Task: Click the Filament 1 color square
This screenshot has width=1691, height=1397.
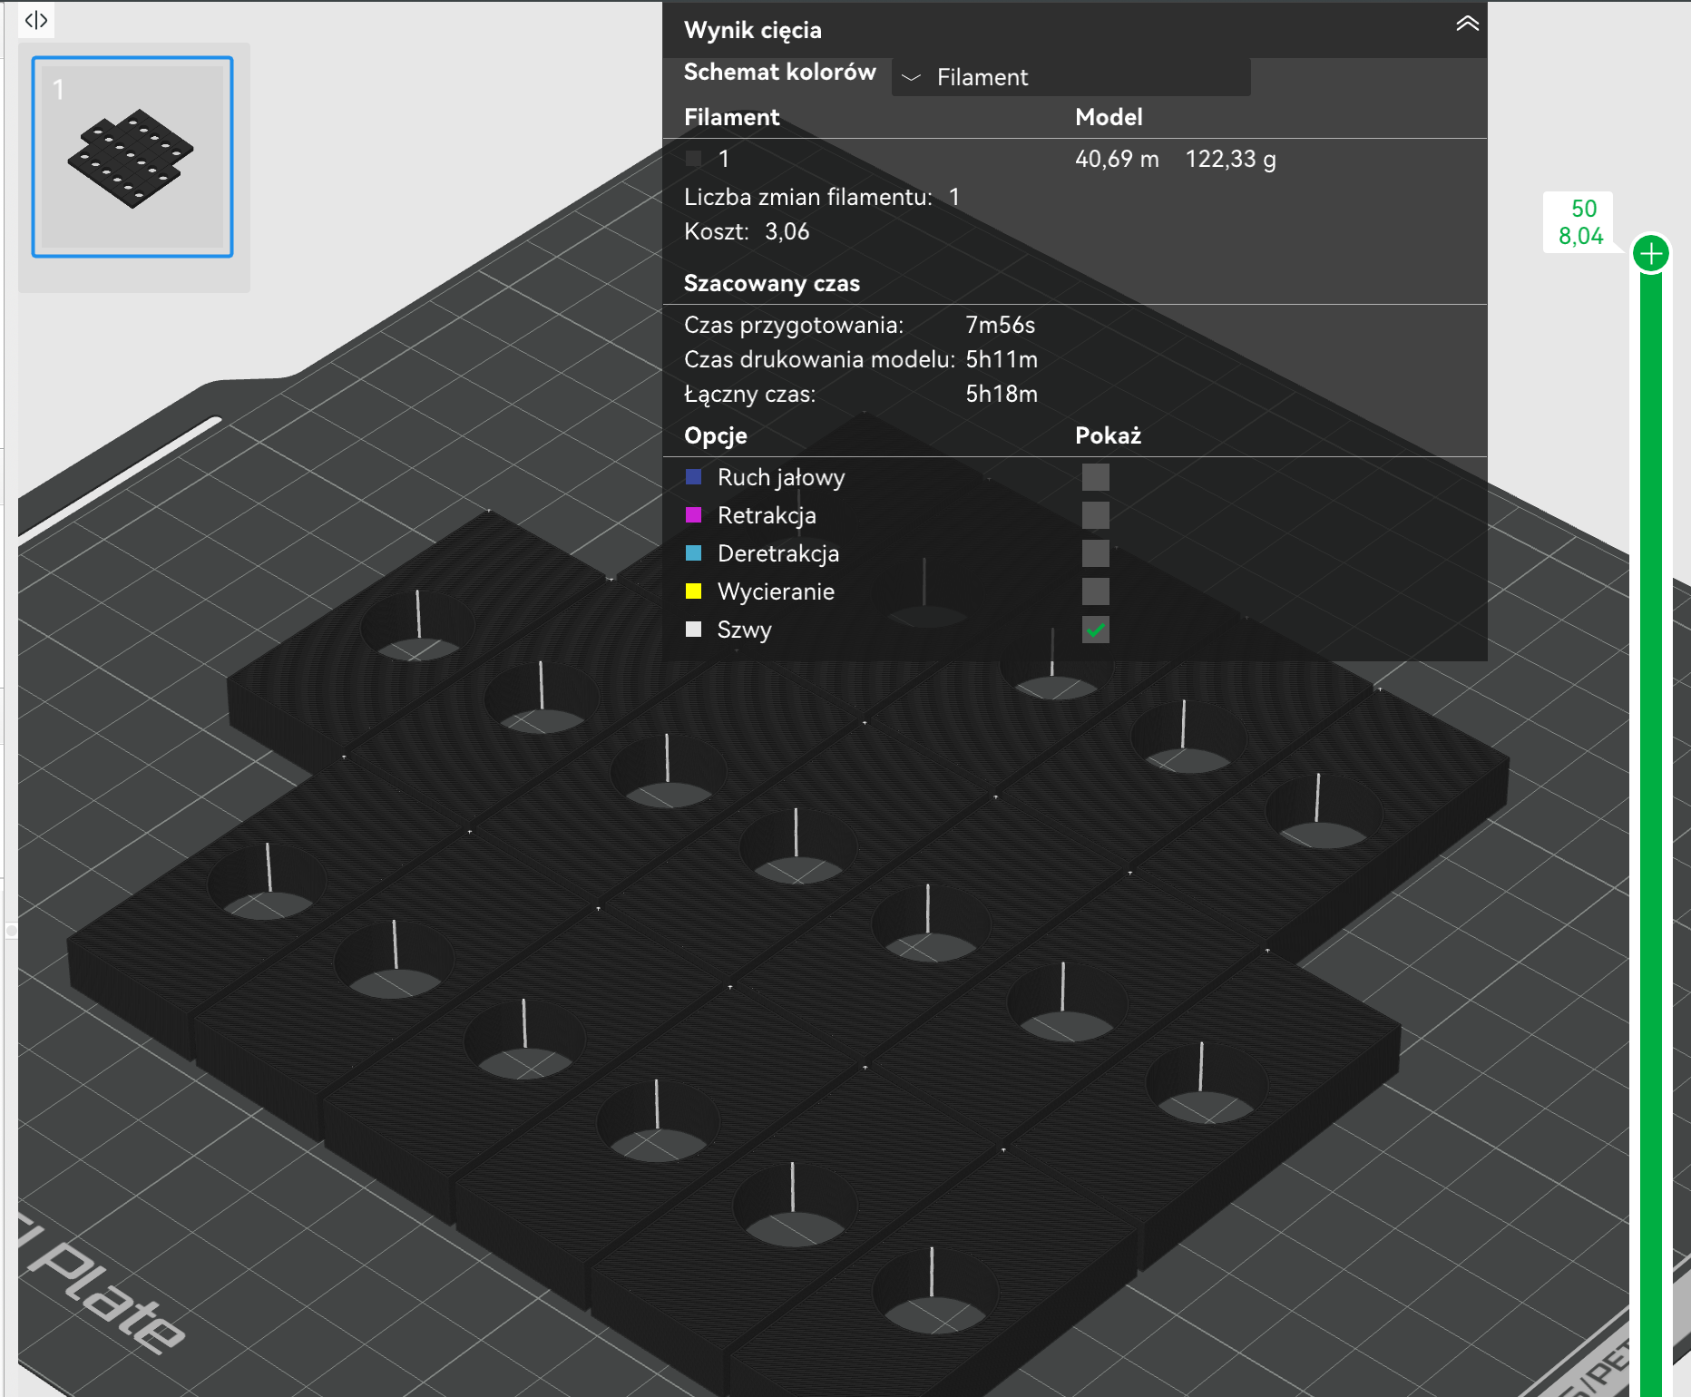Action: tap(694, 159)
